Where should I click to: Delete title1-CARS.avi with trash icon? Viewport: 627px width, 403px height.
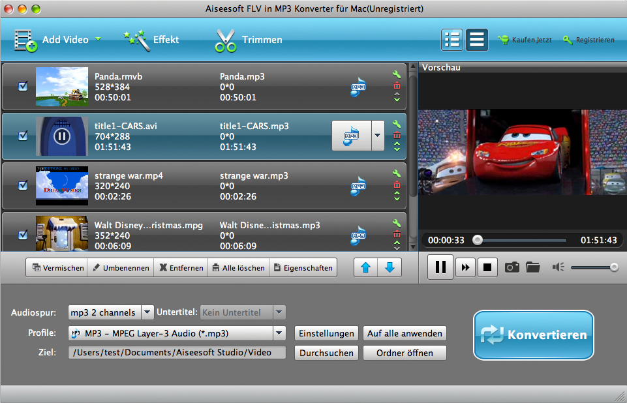click(x=397, y=135)
